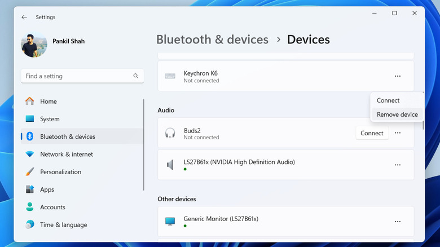The width and height of the screenshot is (440, 247).
Task: Click the search magnifier icon
Action: tap(136, 76)
